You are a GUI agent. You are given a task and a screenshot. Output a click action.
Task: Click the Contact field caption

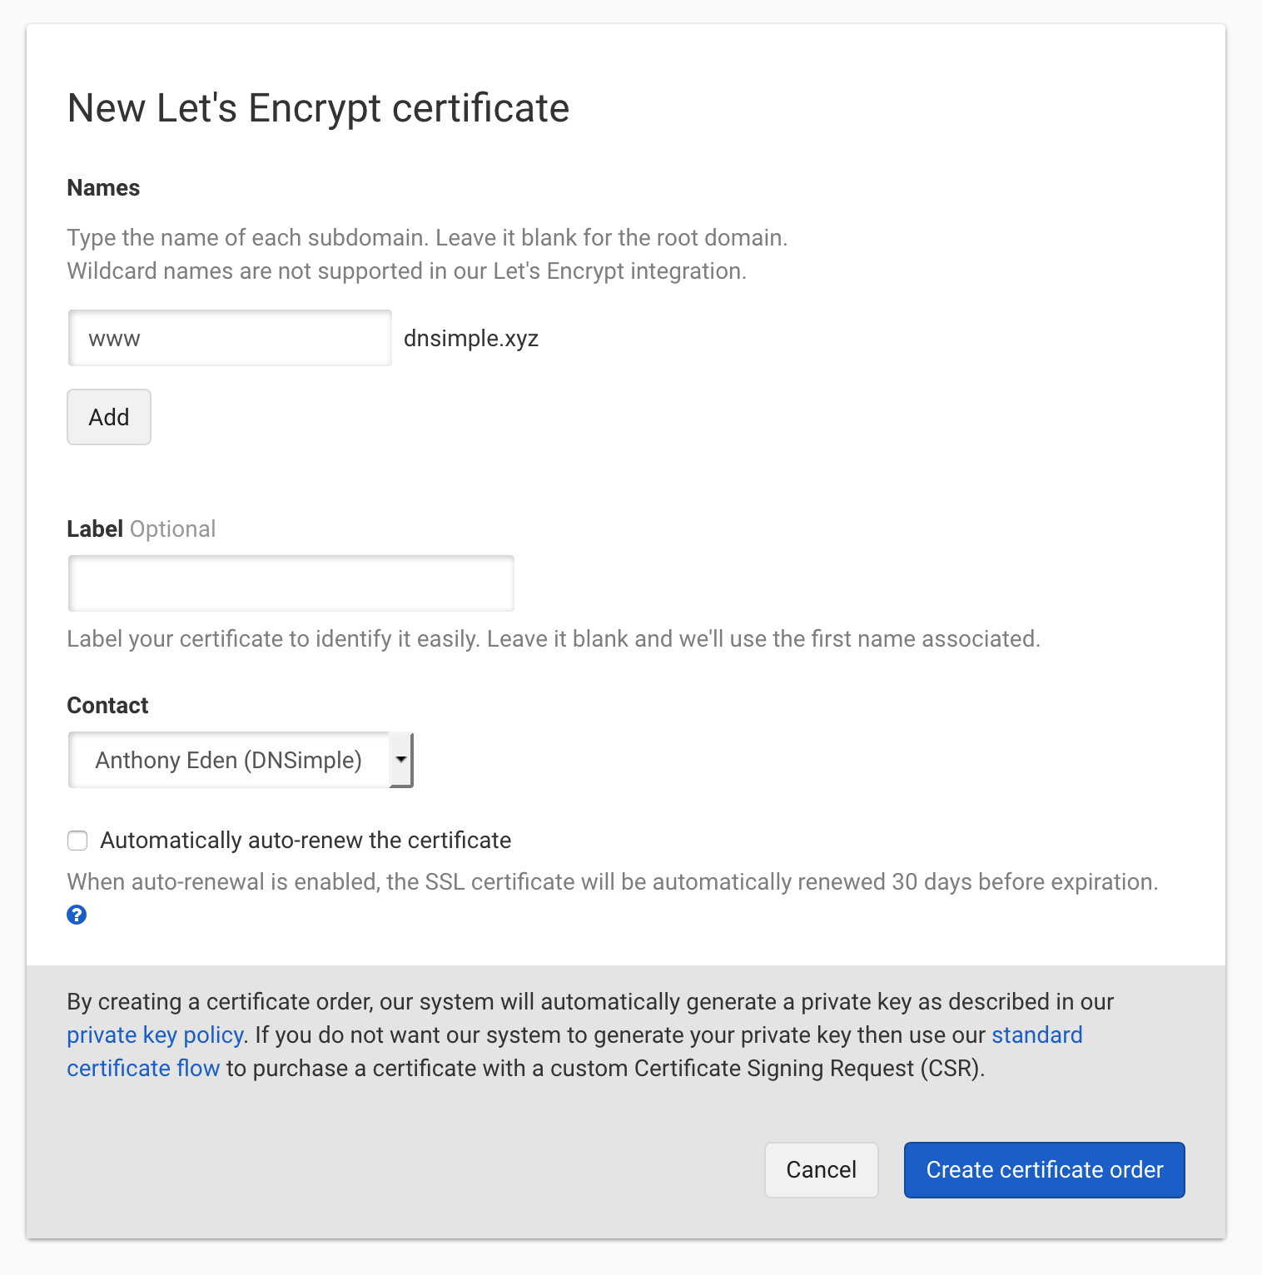(x=107, y=706)
